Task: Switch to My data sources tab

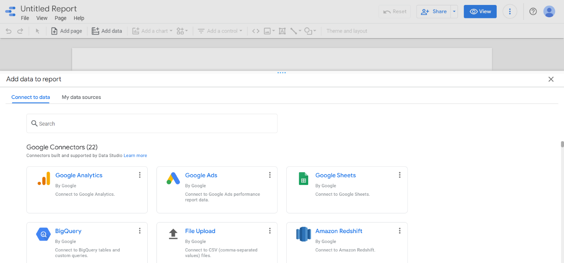Action: (x=81, y=97)
